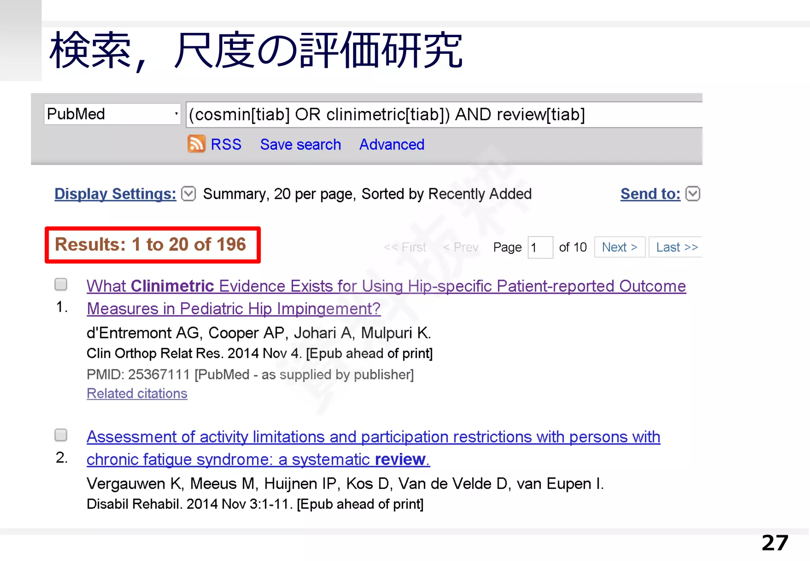The image size is (810, 561).
Task: Open the Advanced search link
Action: pos(392,144)
